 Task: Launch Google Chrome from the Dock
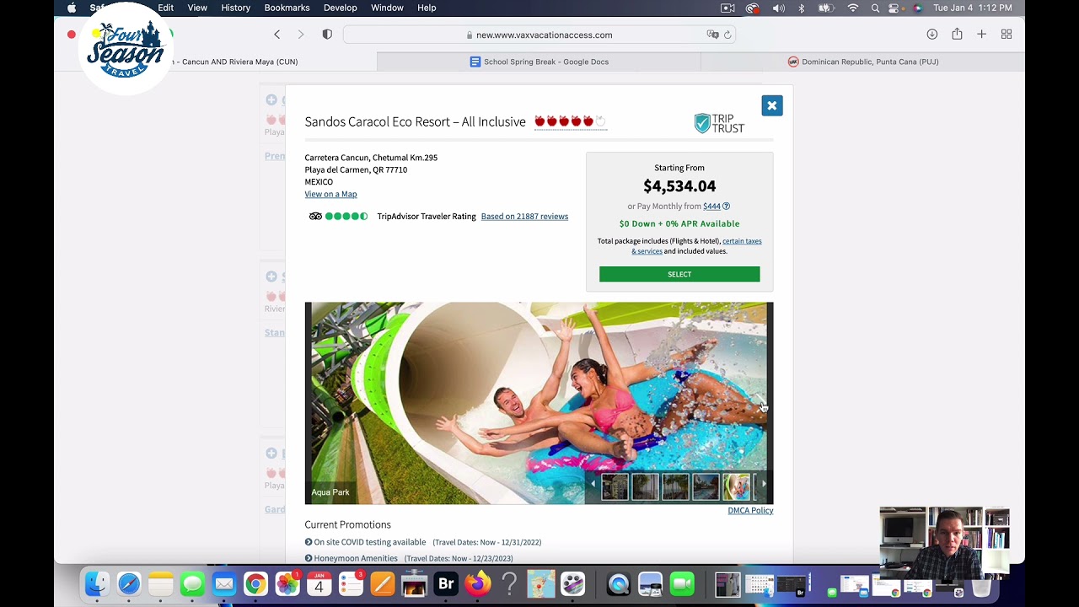click(x=255, y=583)
